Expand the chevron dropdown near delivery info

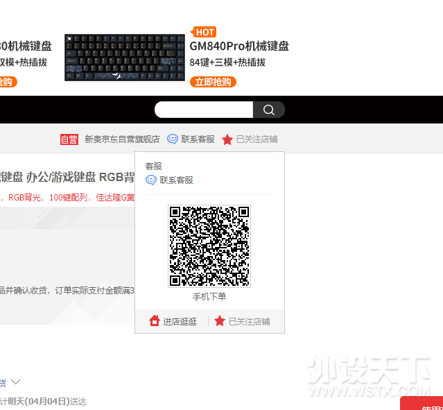point(15,382)
